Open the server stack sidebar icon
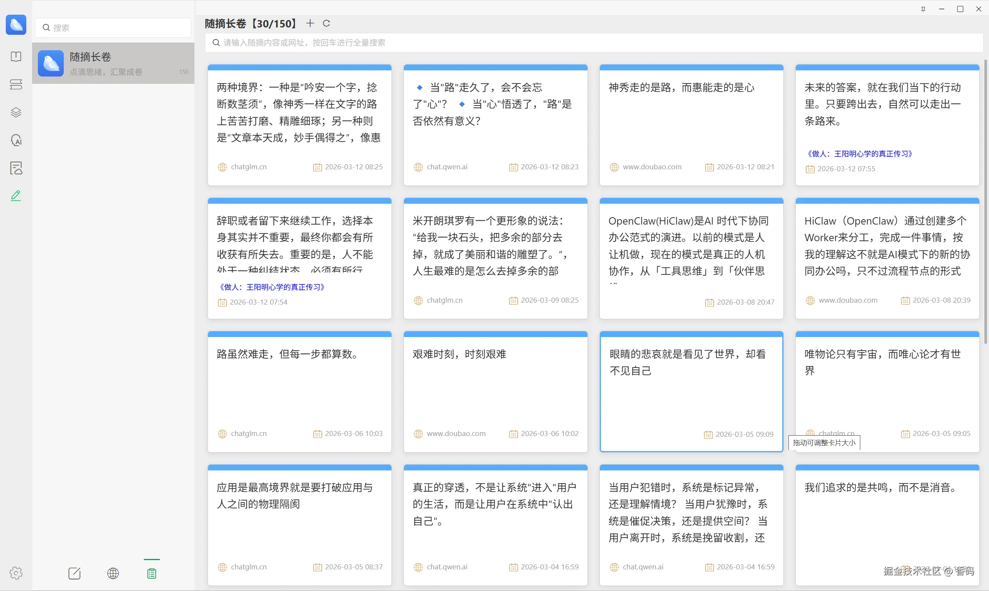Viewport: 989px width, 591px height. [16, 84]
